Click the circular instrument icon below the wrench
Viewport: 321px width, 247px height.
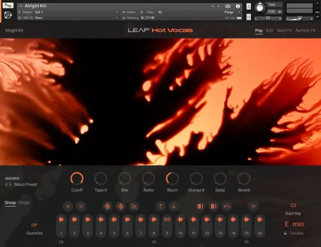pos(8,15)
